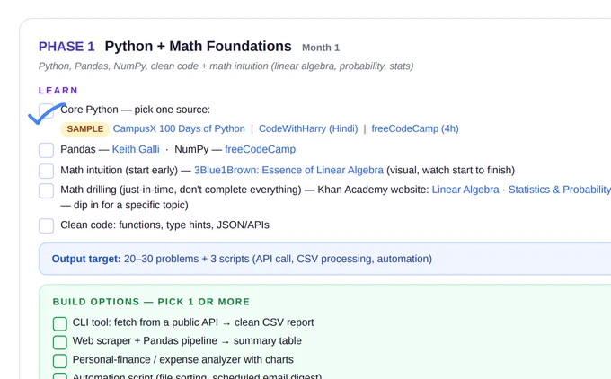The height and width of the screenshot is (379, 611).
Task: Check the Automation script build option
Action: (60, 376)
